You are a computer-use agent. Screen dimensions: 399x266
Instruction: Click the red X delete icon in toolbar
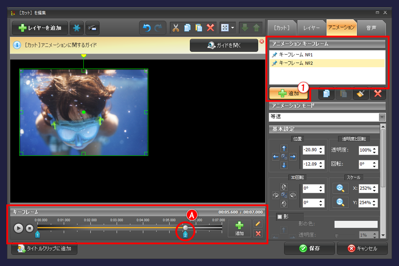click(x=211, y=28)
